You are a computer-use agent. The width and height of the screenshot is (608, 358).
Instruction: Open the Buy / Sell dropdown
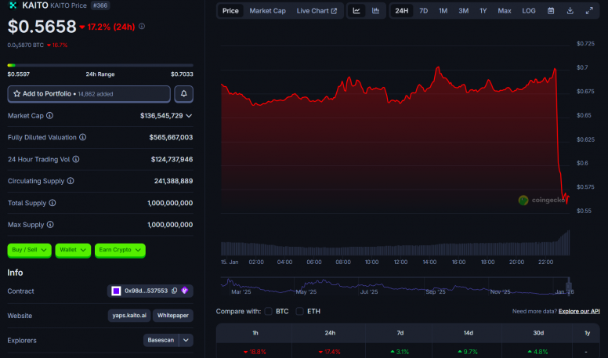(x=30, y=250)
